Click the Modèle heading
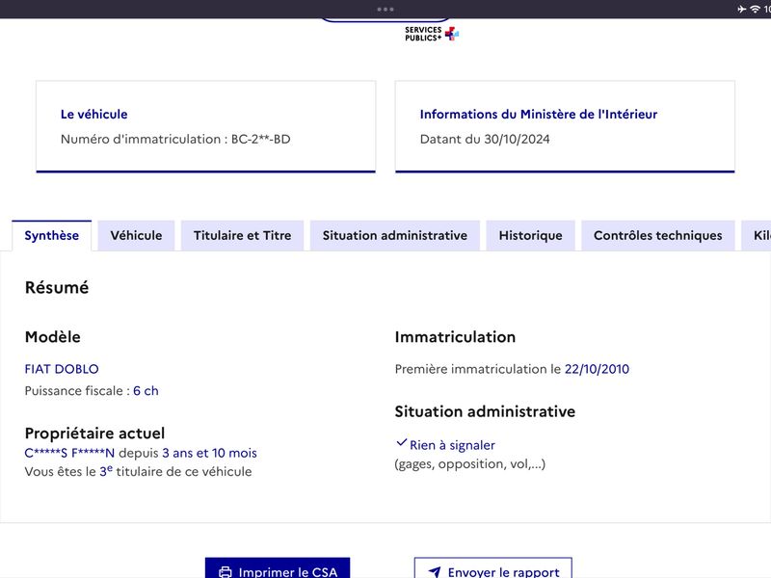This screenshot has width=771, height=578. click(x=53, y=336)
